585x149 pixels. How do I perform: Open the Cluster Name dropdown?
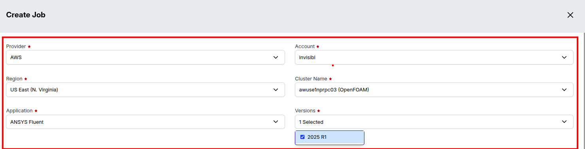[434, 89]
